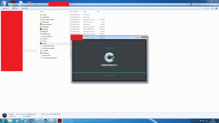
Task: Click the change view icon
Action: coord(206,8)
